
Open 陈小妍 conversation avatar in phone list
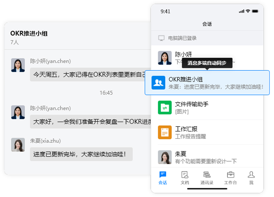click(165, 58)
